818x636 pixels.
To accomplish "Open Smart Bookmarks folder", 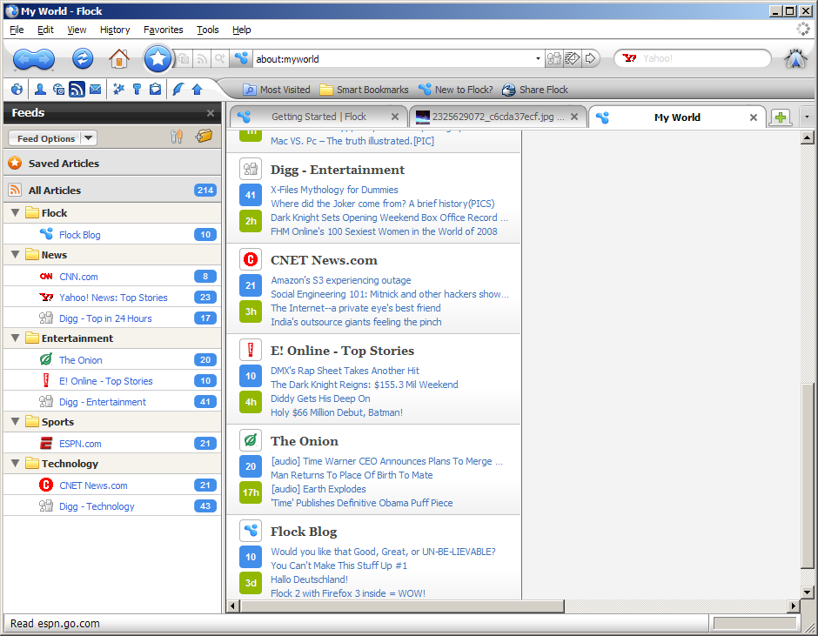I will click(364, 90).
